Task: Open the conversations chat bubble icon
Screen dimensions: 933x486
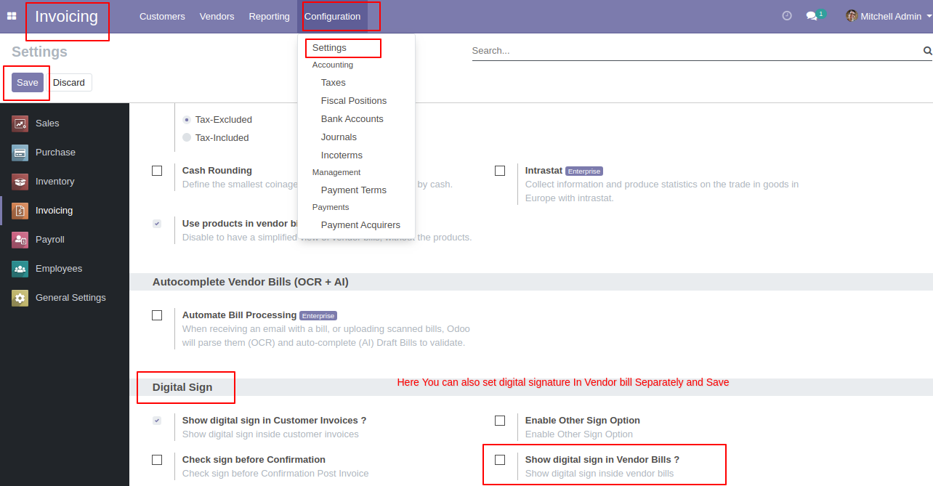Action: pyautogui.click(x=812, y=16)
